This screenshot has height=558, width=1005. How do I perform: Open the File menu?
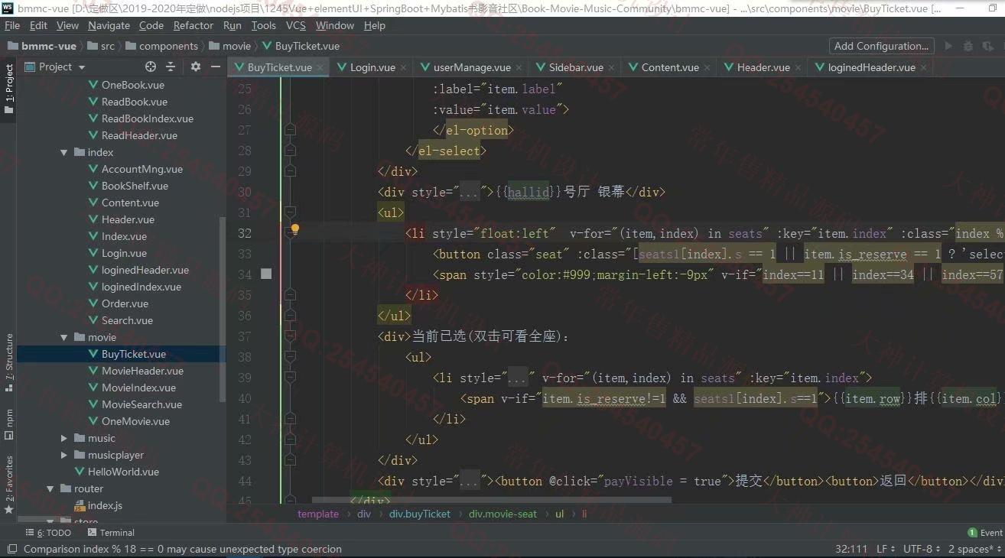tap(12, 25)
